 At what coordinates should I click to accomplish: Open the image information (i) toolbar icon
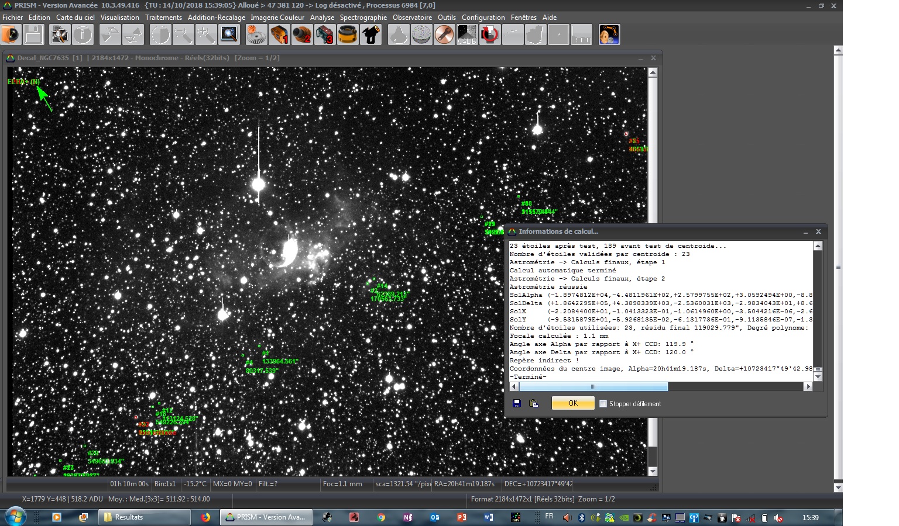point(83,34)
